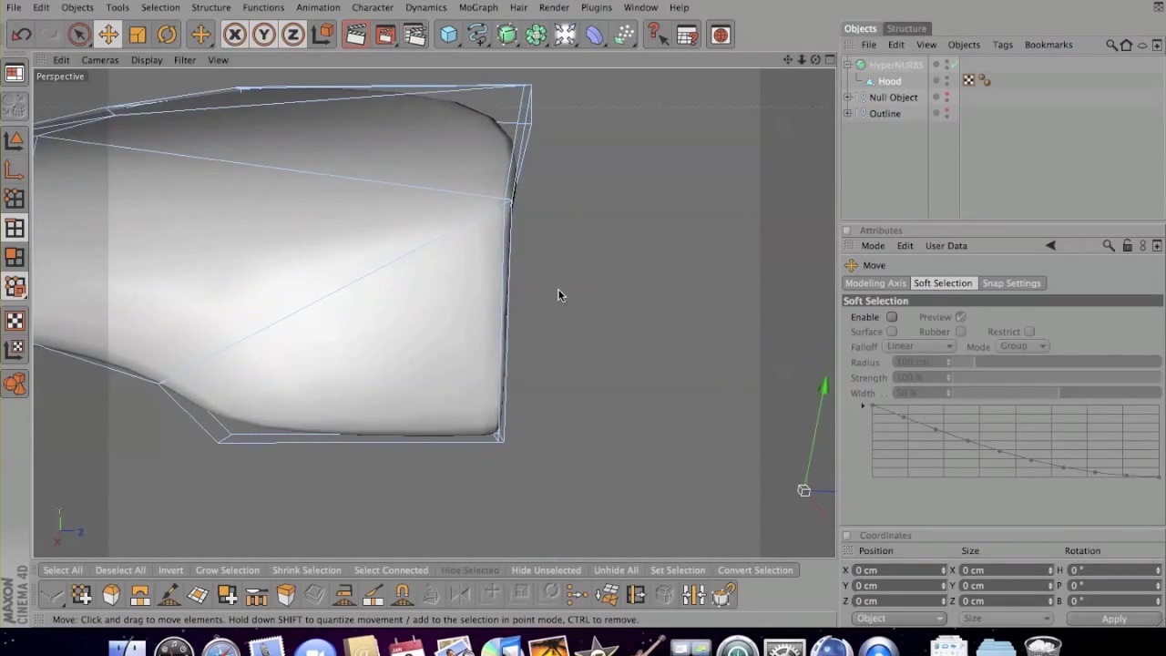1166x656 pixels.
Task: Click the X Position input field
Action: pyautogui.click(x=897, y=570)
